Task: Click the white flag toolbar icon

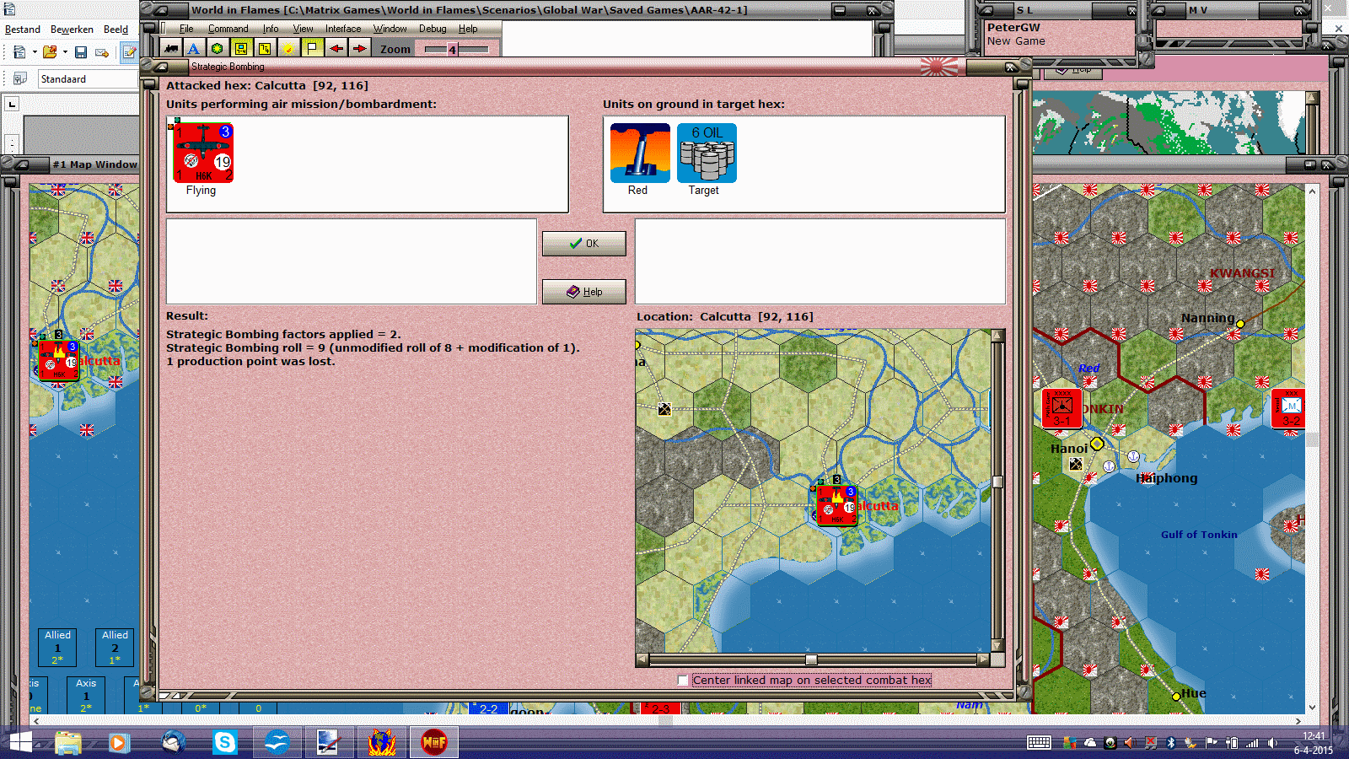Action: 312,48
